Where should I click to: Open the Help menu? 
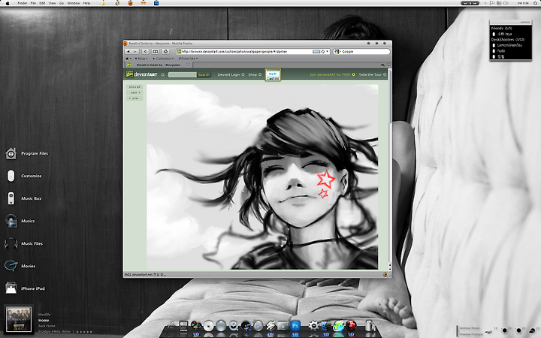click(86, 3)
